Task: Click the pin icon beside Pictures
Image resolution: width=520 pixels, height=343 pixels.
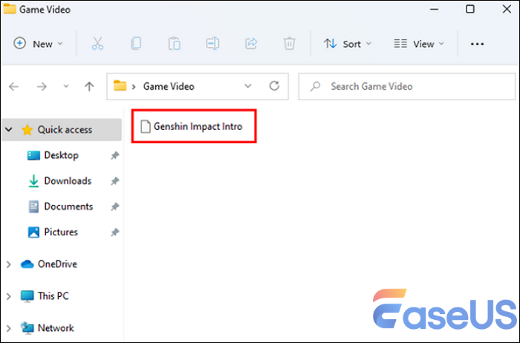Action: (114, 232)
